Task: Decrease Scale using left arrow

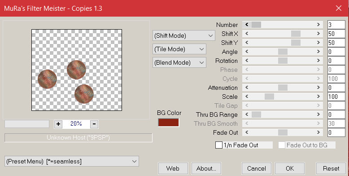Action: click(247, 97)
